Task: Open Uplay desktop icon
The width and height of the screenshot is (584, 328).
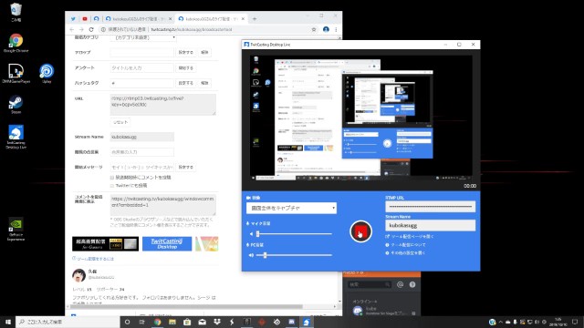Action: [47, 73]
